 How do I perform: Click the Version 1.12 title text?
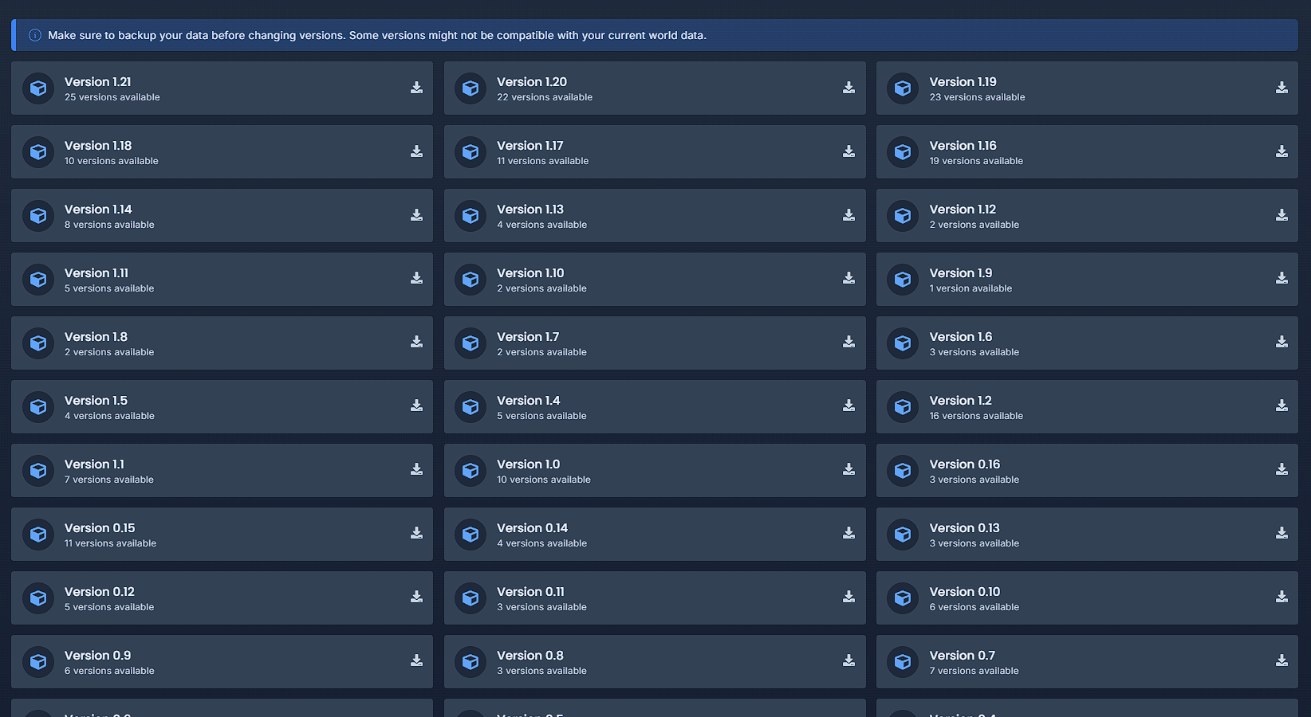pos(963,210)
